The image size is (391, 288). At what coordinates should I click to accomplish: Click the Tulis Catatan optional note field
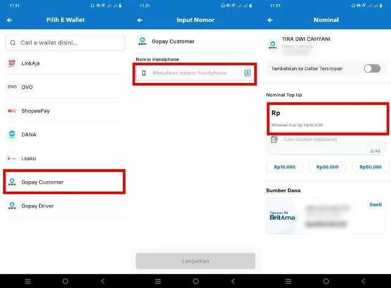[326, 145]
